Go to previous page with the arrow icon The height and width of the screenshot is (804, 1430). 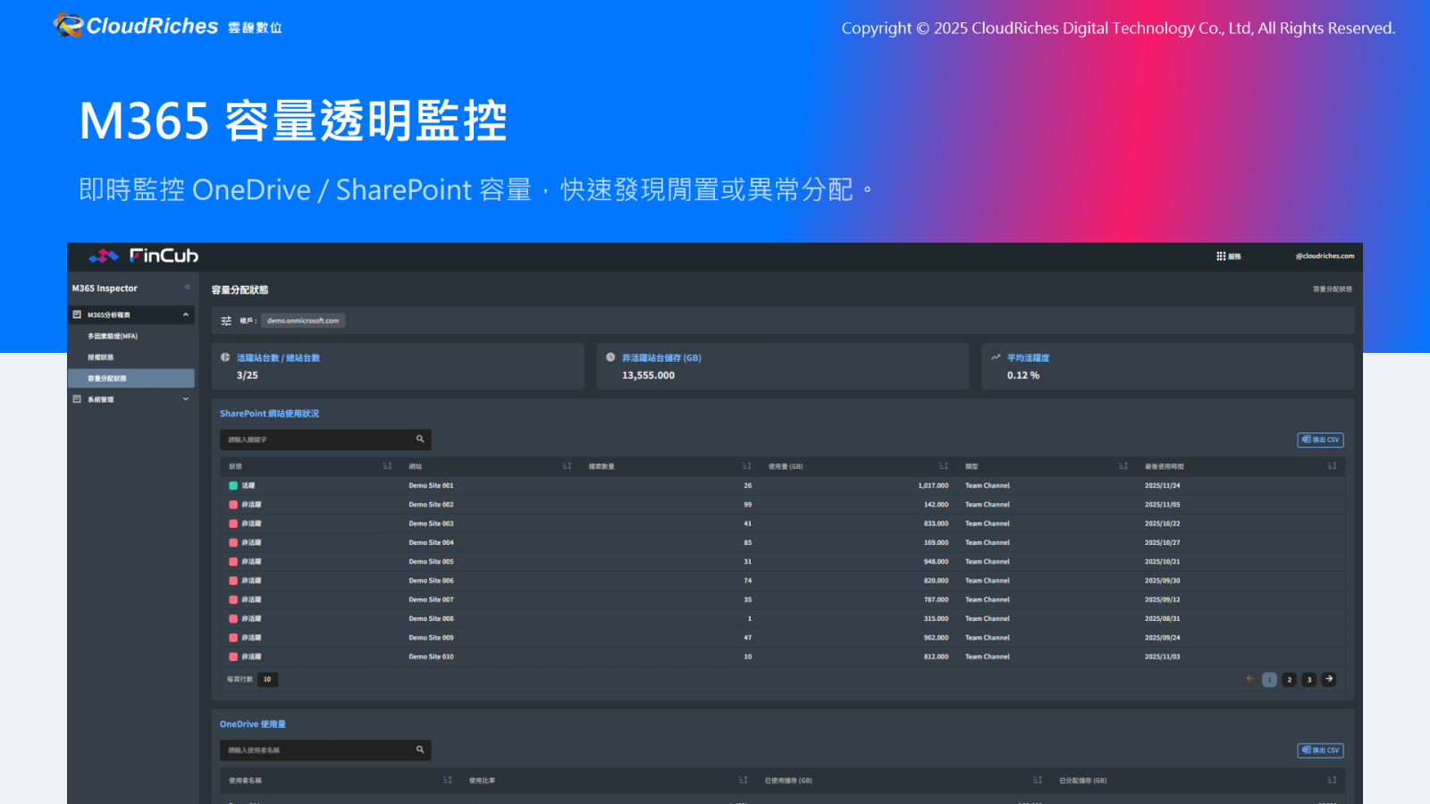(x=1249, y=680)
